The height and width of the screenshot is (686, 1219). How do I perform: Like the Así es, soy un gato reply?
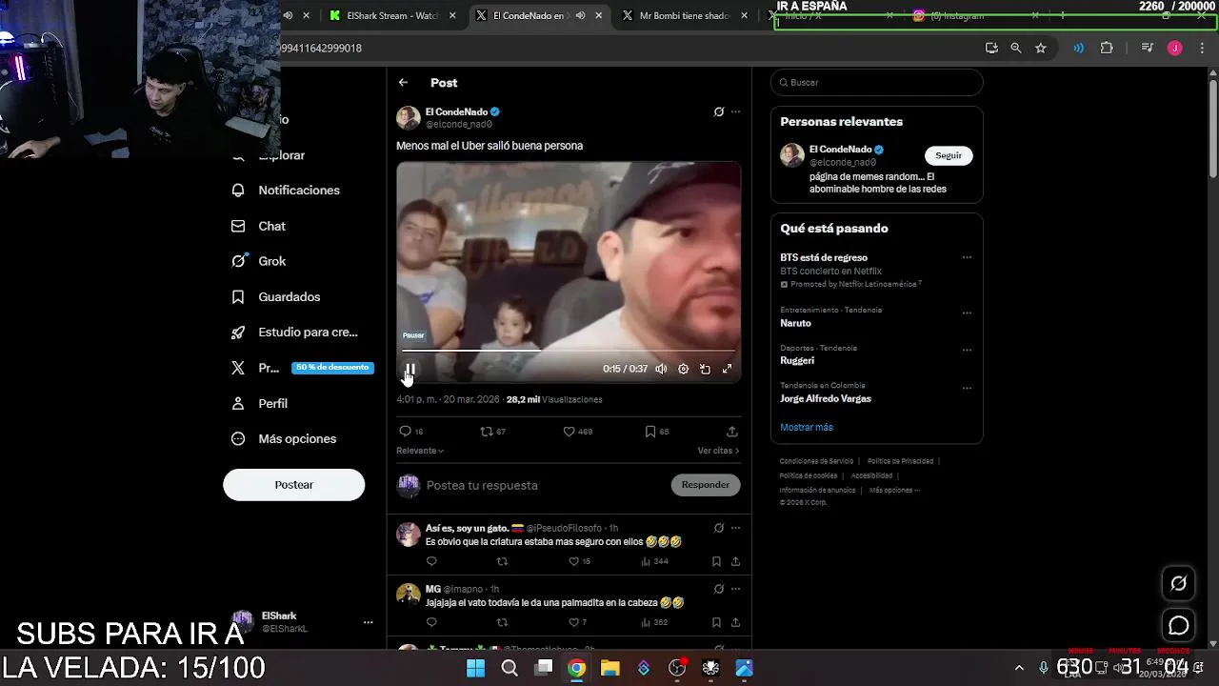coord(573,562)
